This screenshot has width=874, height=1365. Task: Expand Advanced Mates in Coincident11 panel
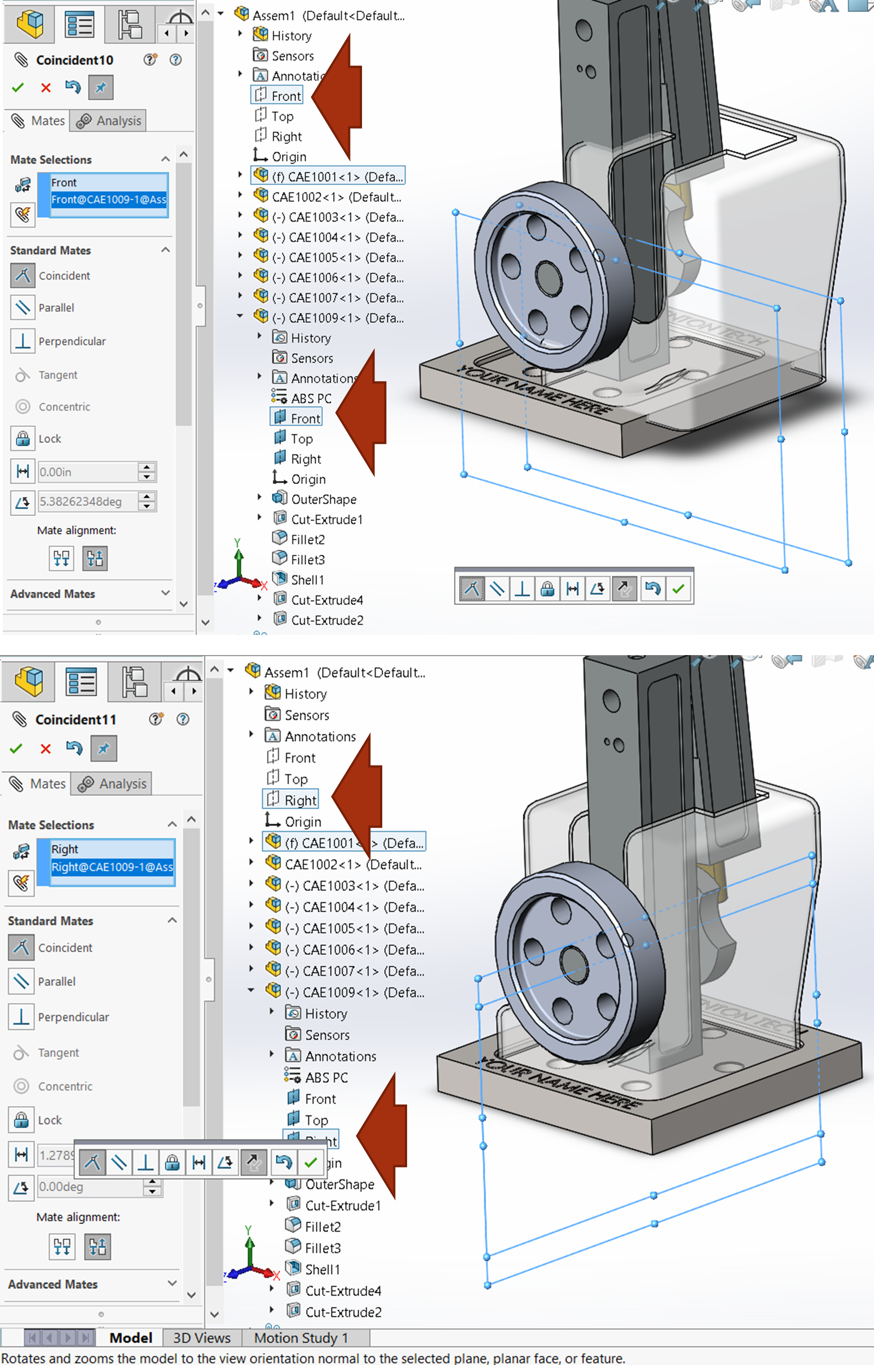point(172,1283)
